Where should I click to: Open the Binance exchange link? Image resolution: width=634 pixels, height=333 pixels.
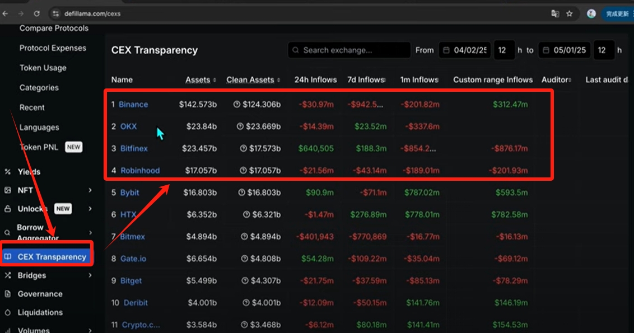point(133,105)
